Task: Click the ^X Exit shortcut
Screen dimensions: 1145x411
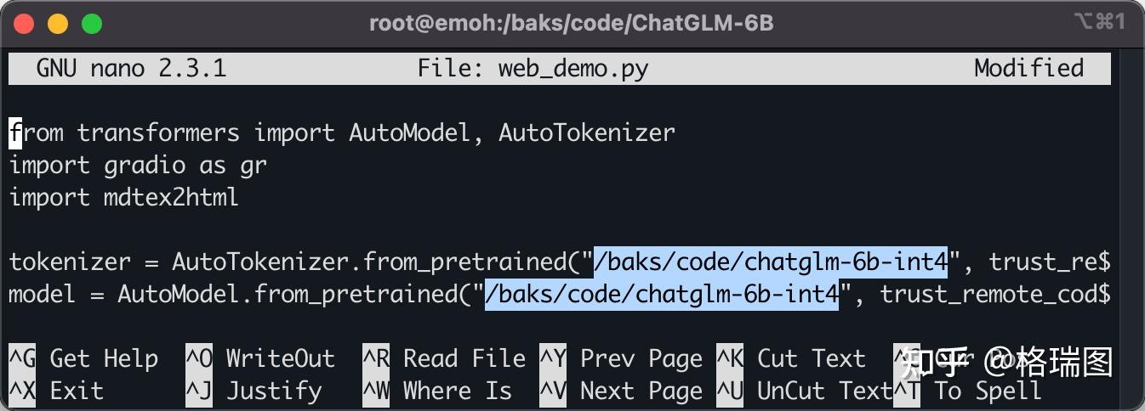Action: pyautogui.click(x=56, y=391)
